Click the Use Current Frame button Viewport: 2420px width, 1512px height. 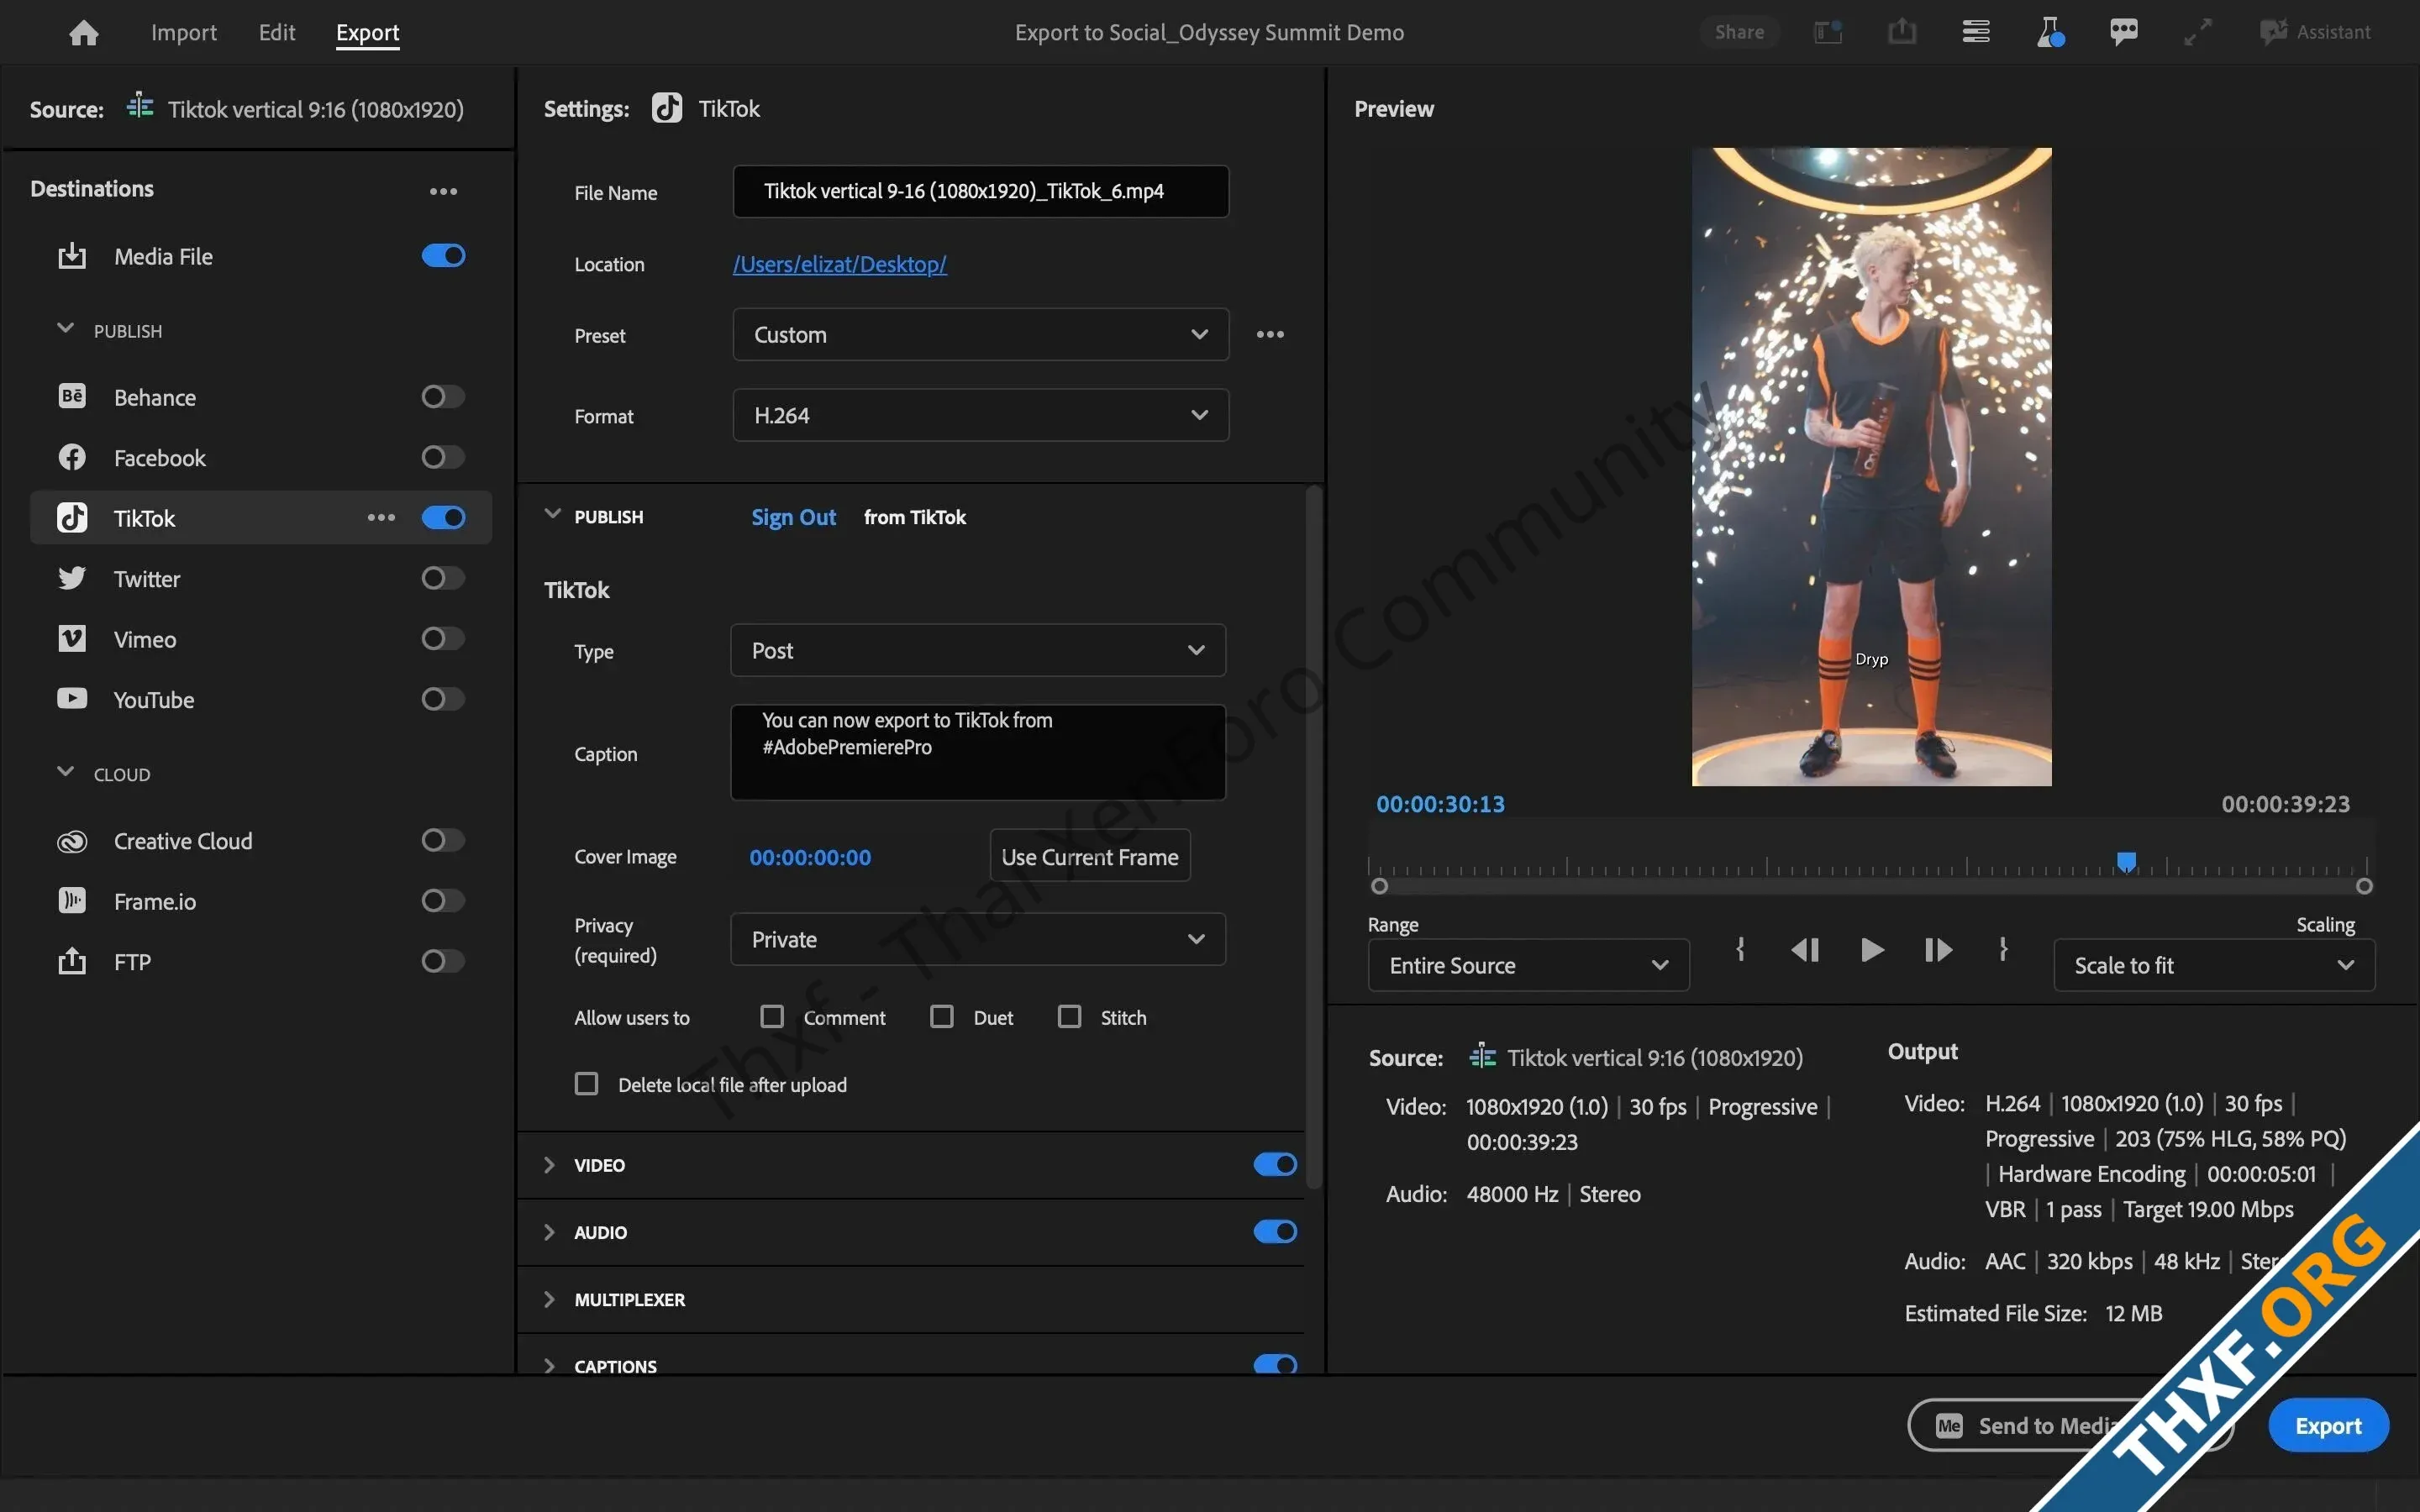(x=1090, y=857)
